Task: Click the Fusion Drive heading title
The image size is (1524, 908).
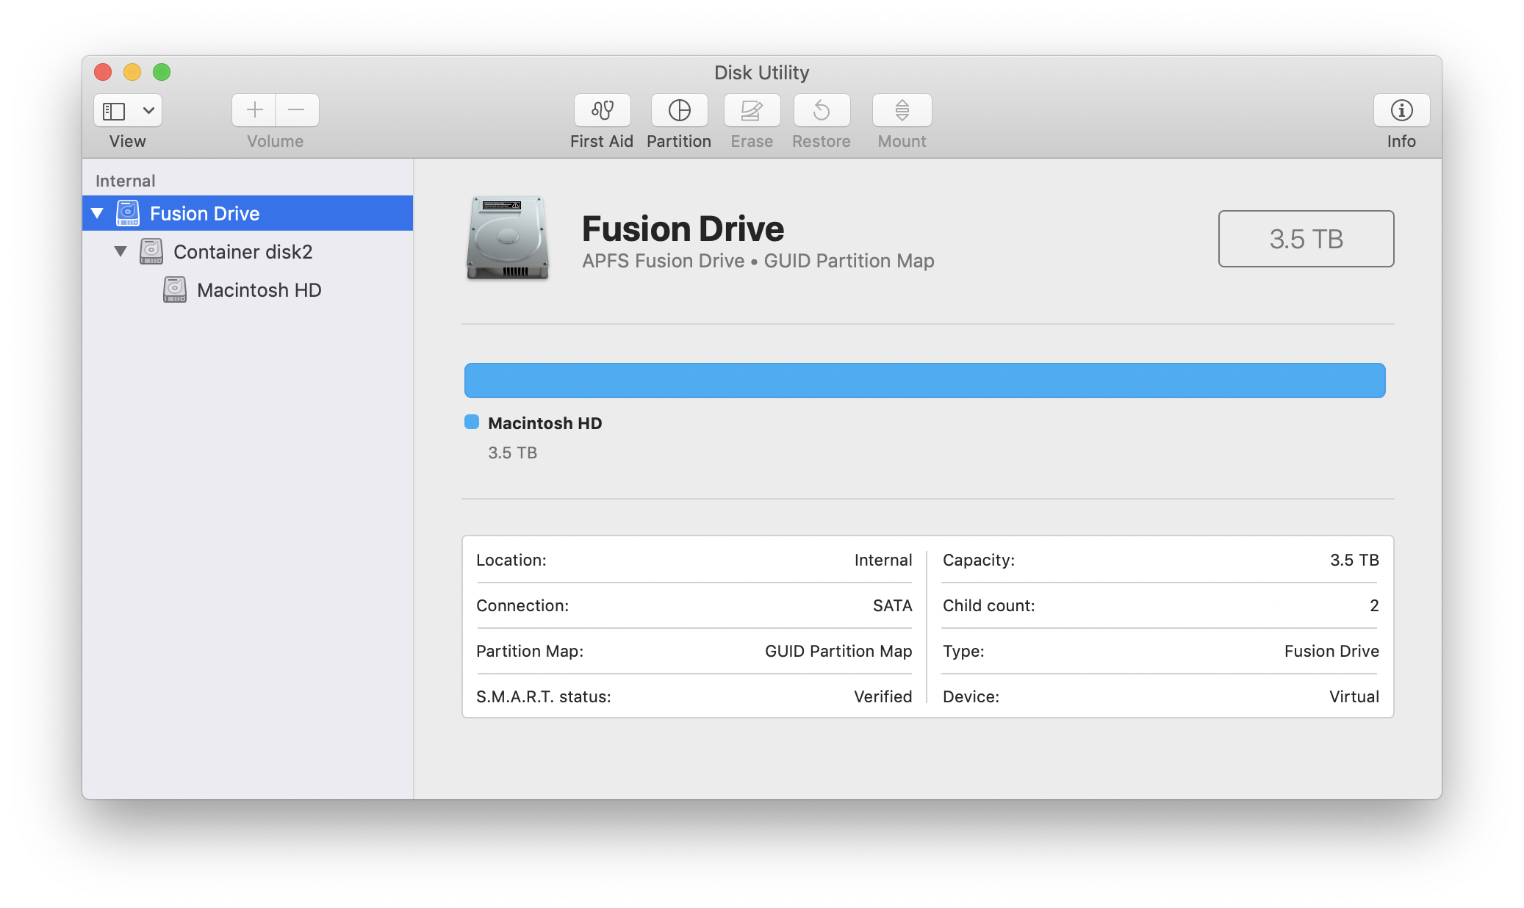Action: (x=683, y=228)
